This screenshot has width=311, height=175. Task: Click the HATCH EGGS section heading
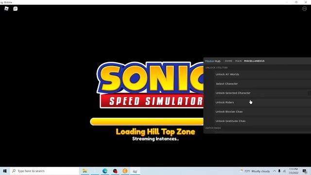[213, 128]
